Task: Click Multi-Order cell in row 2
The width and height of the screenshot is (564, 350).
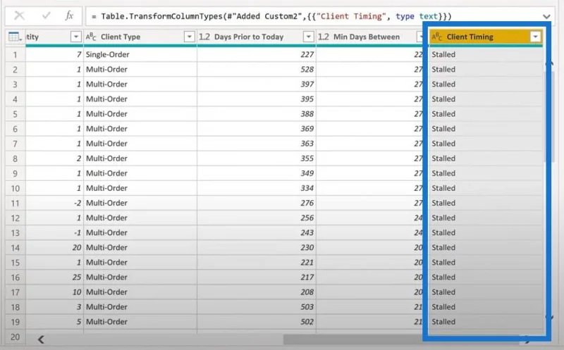Action: [x=140, y=69]
